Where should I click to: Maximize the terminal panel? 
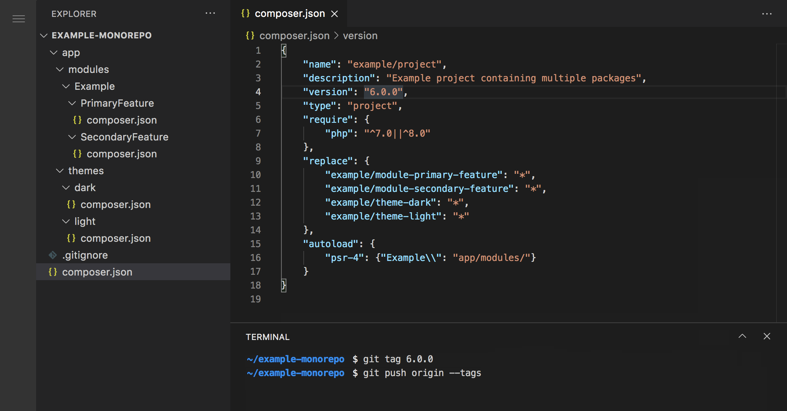pos(742,336)
